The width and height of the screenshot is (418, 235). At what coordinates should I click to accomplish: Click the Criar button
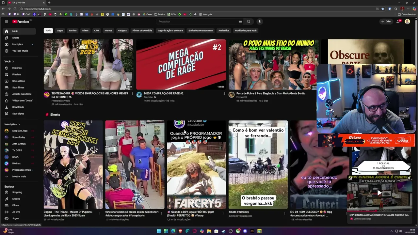(x=386, y=22)
